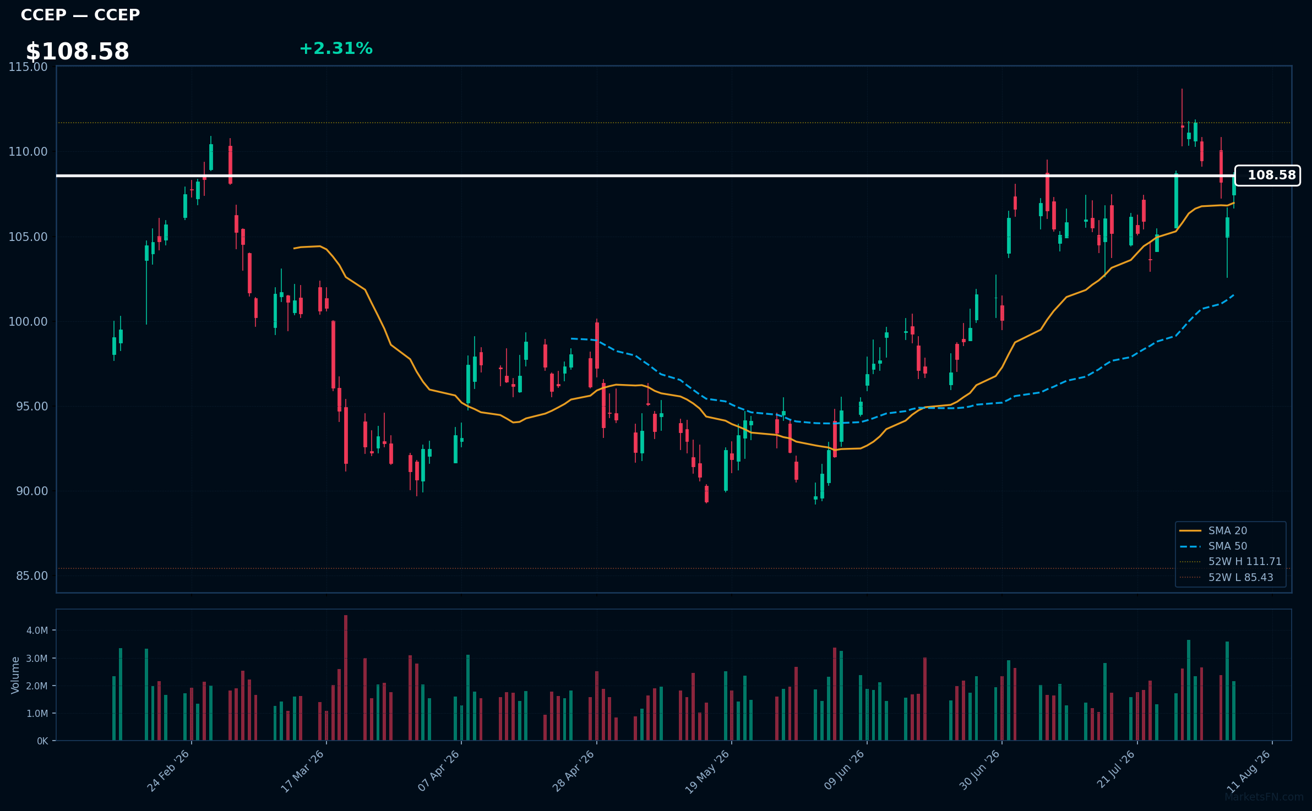
Task: Click the 4.0M volume axis label
Action: (37, 631)
